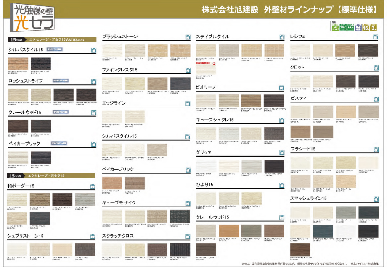Click the 株式会社旭建設 外壁材ラインナップ title
Viewport: 387px width, 267px height.
click(289, 9)
